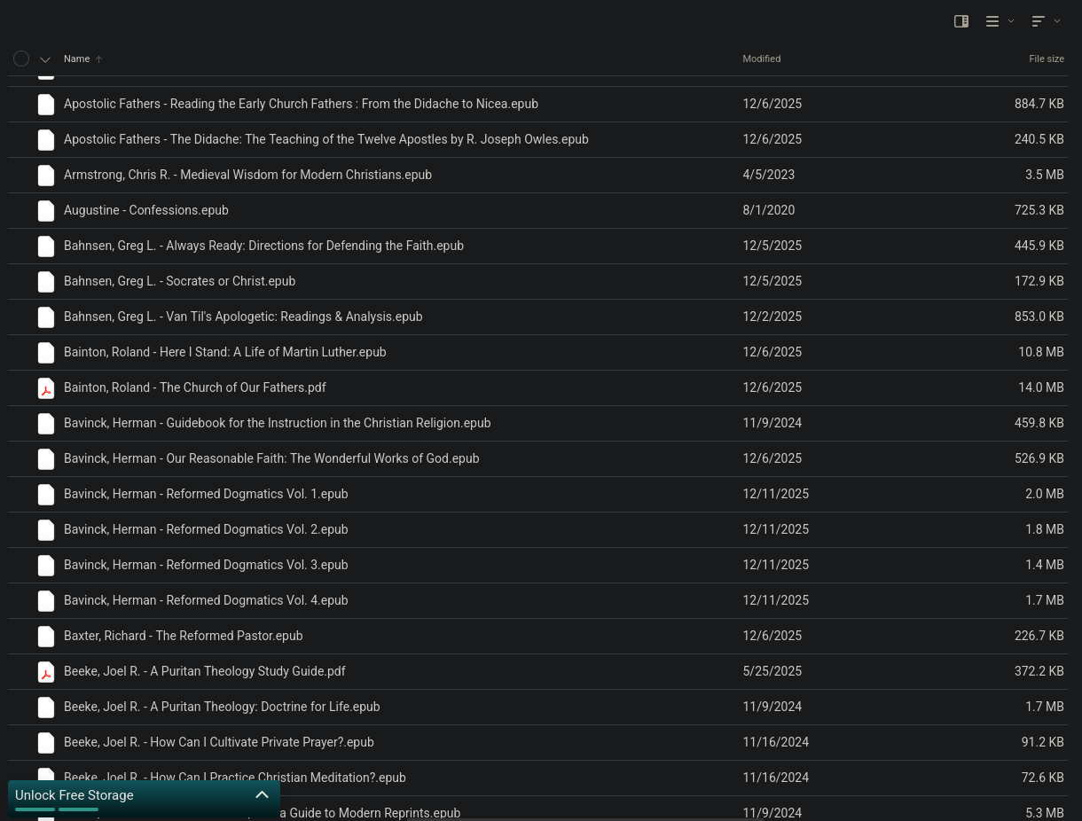1082x821 pixels.
Task: Click file size 884.7 KB
Action: [1039, 104]
